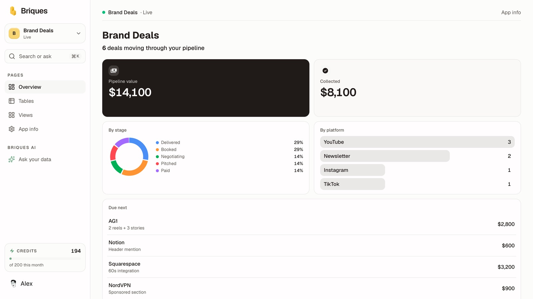Select the Booked legend label
Screen dimensions: 533x299
169,150
